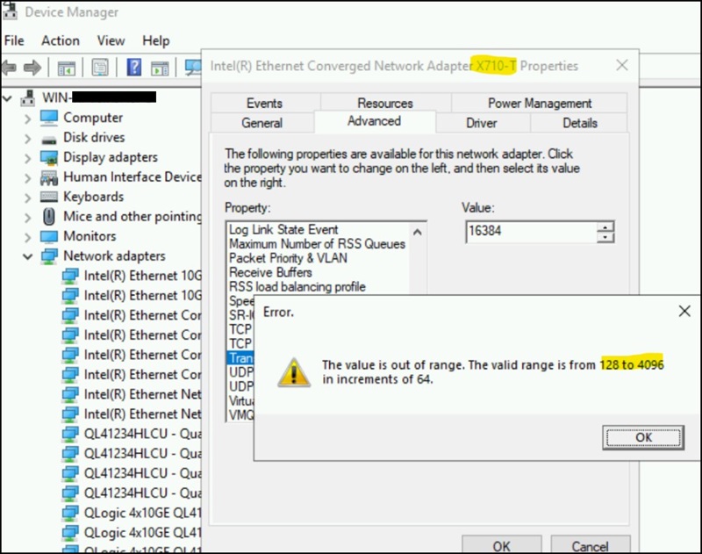Expand the Display adapters node
702x554 pixels.
(x=26, y=157)
